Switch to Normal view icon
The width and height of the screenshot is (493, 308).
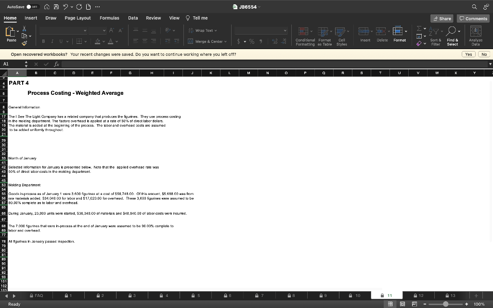click(x=390, y=304)
